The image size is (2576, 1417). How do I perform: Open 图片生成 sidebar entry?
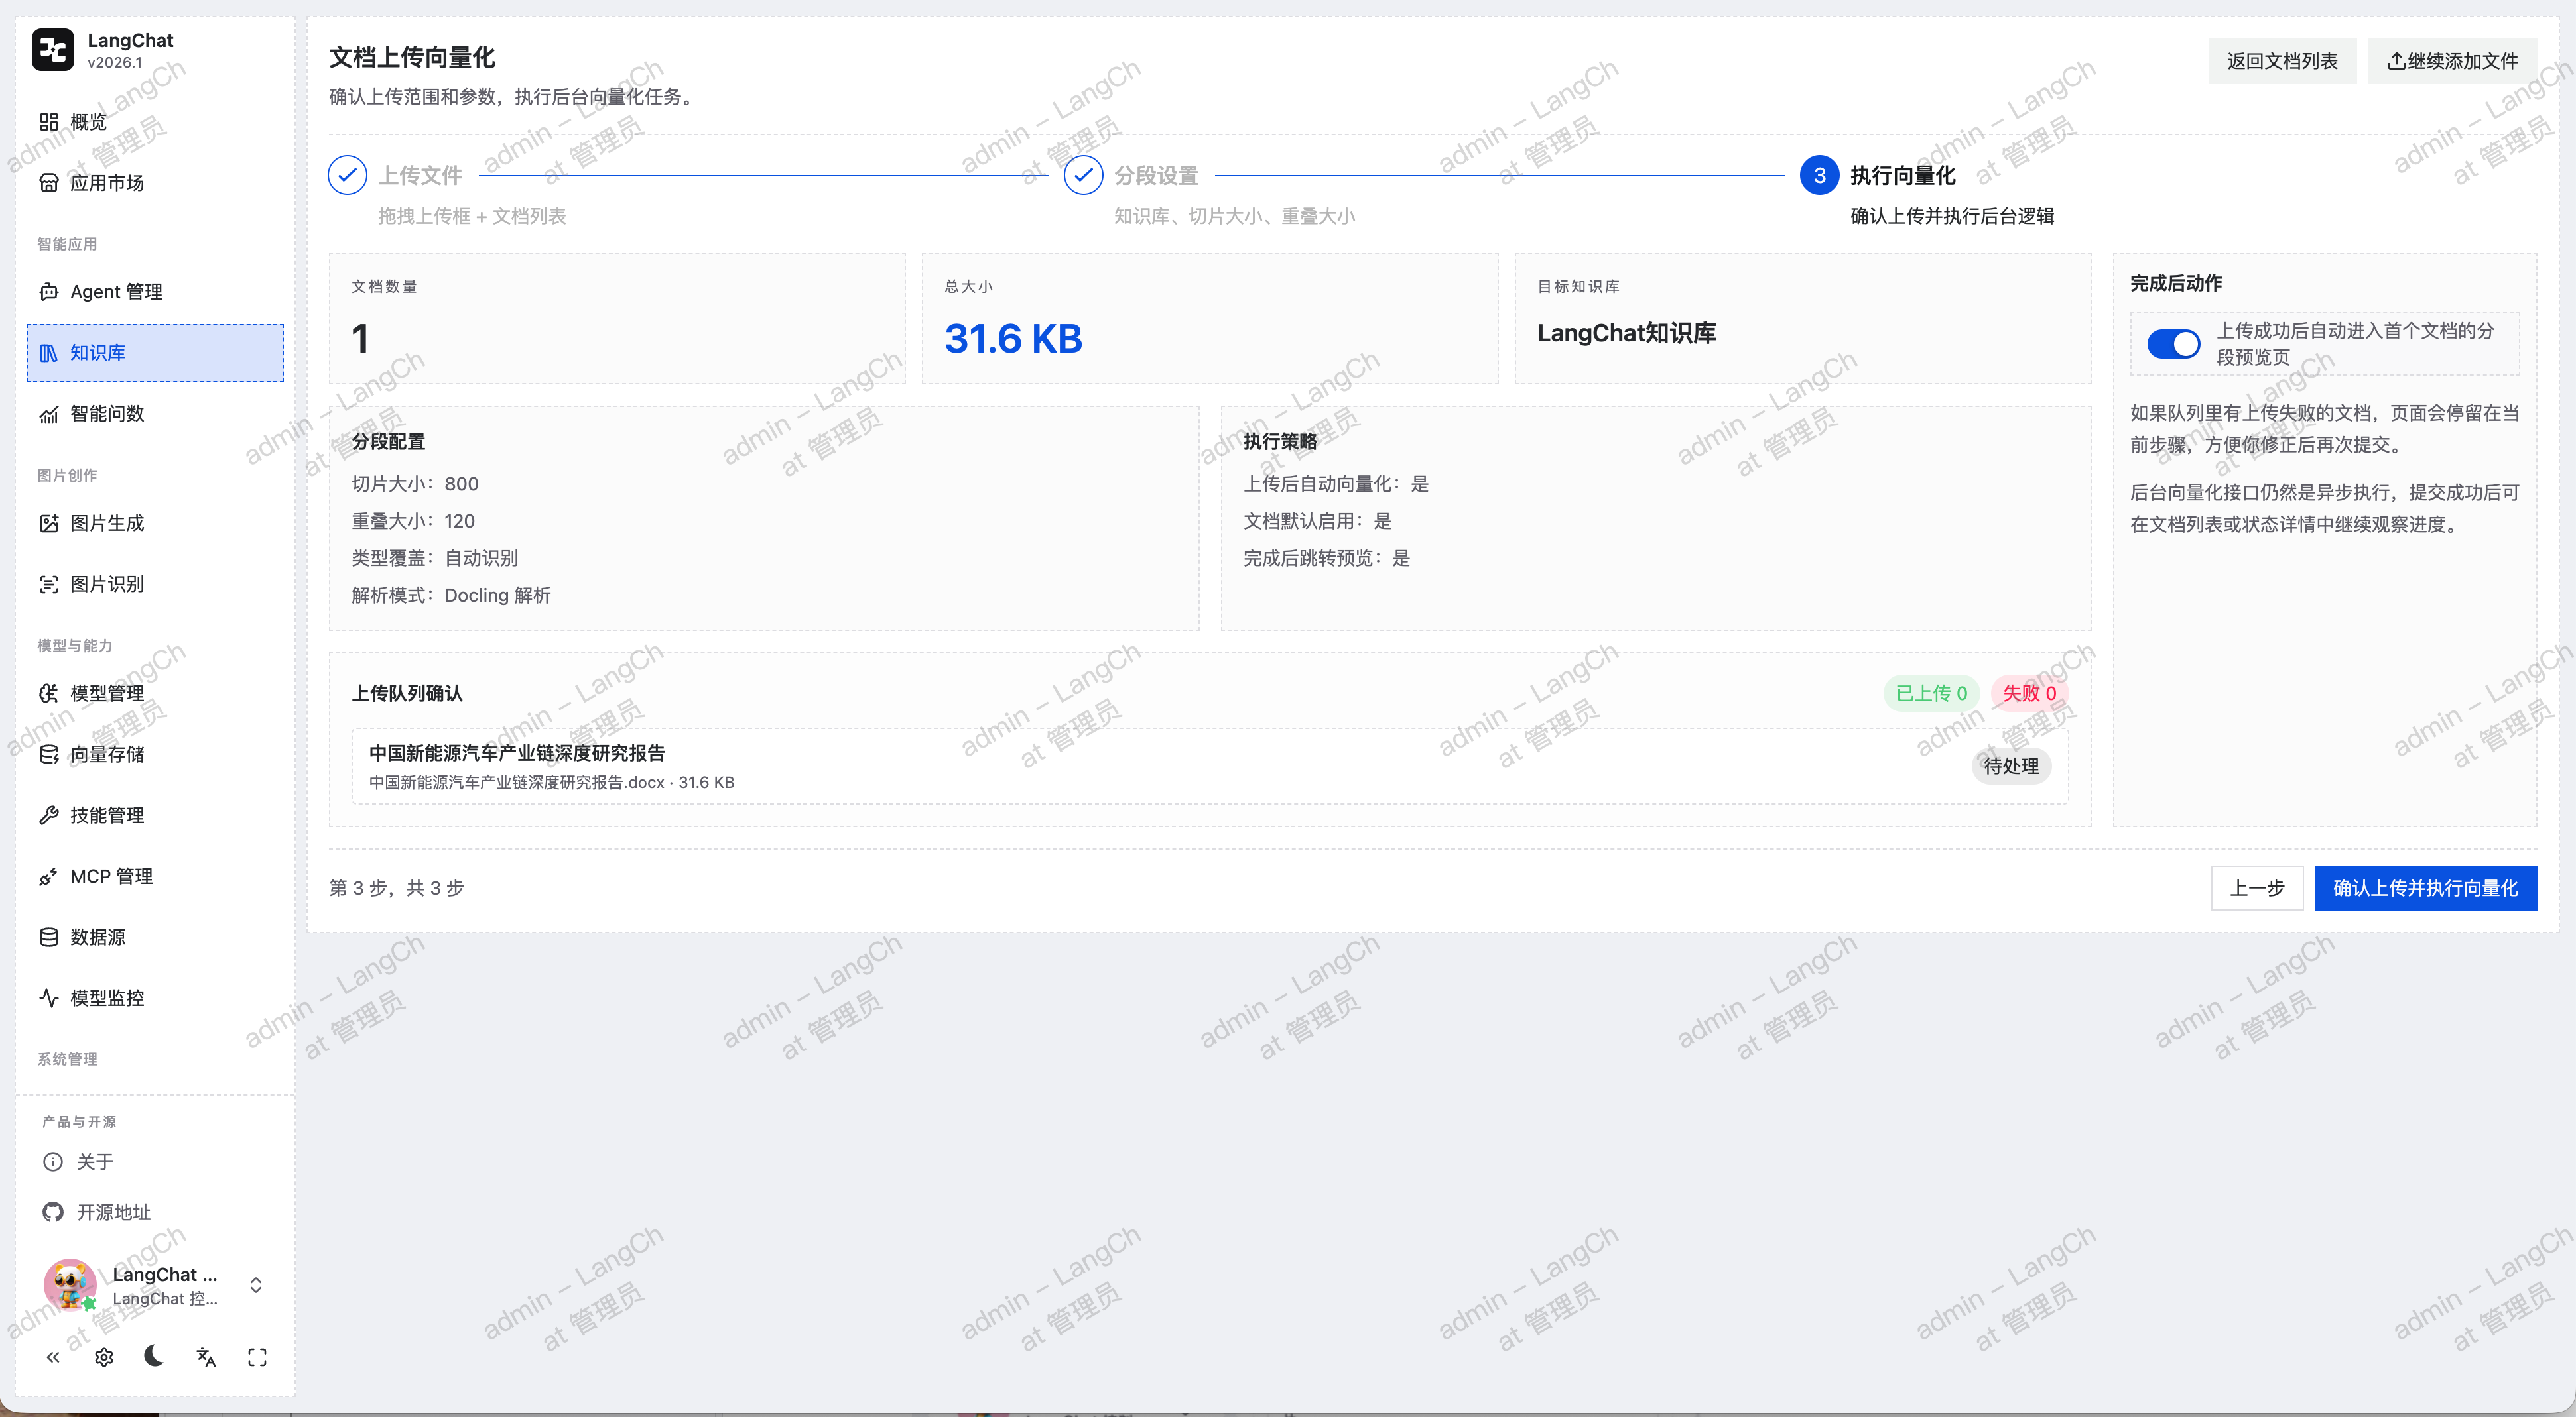(155, 523)
